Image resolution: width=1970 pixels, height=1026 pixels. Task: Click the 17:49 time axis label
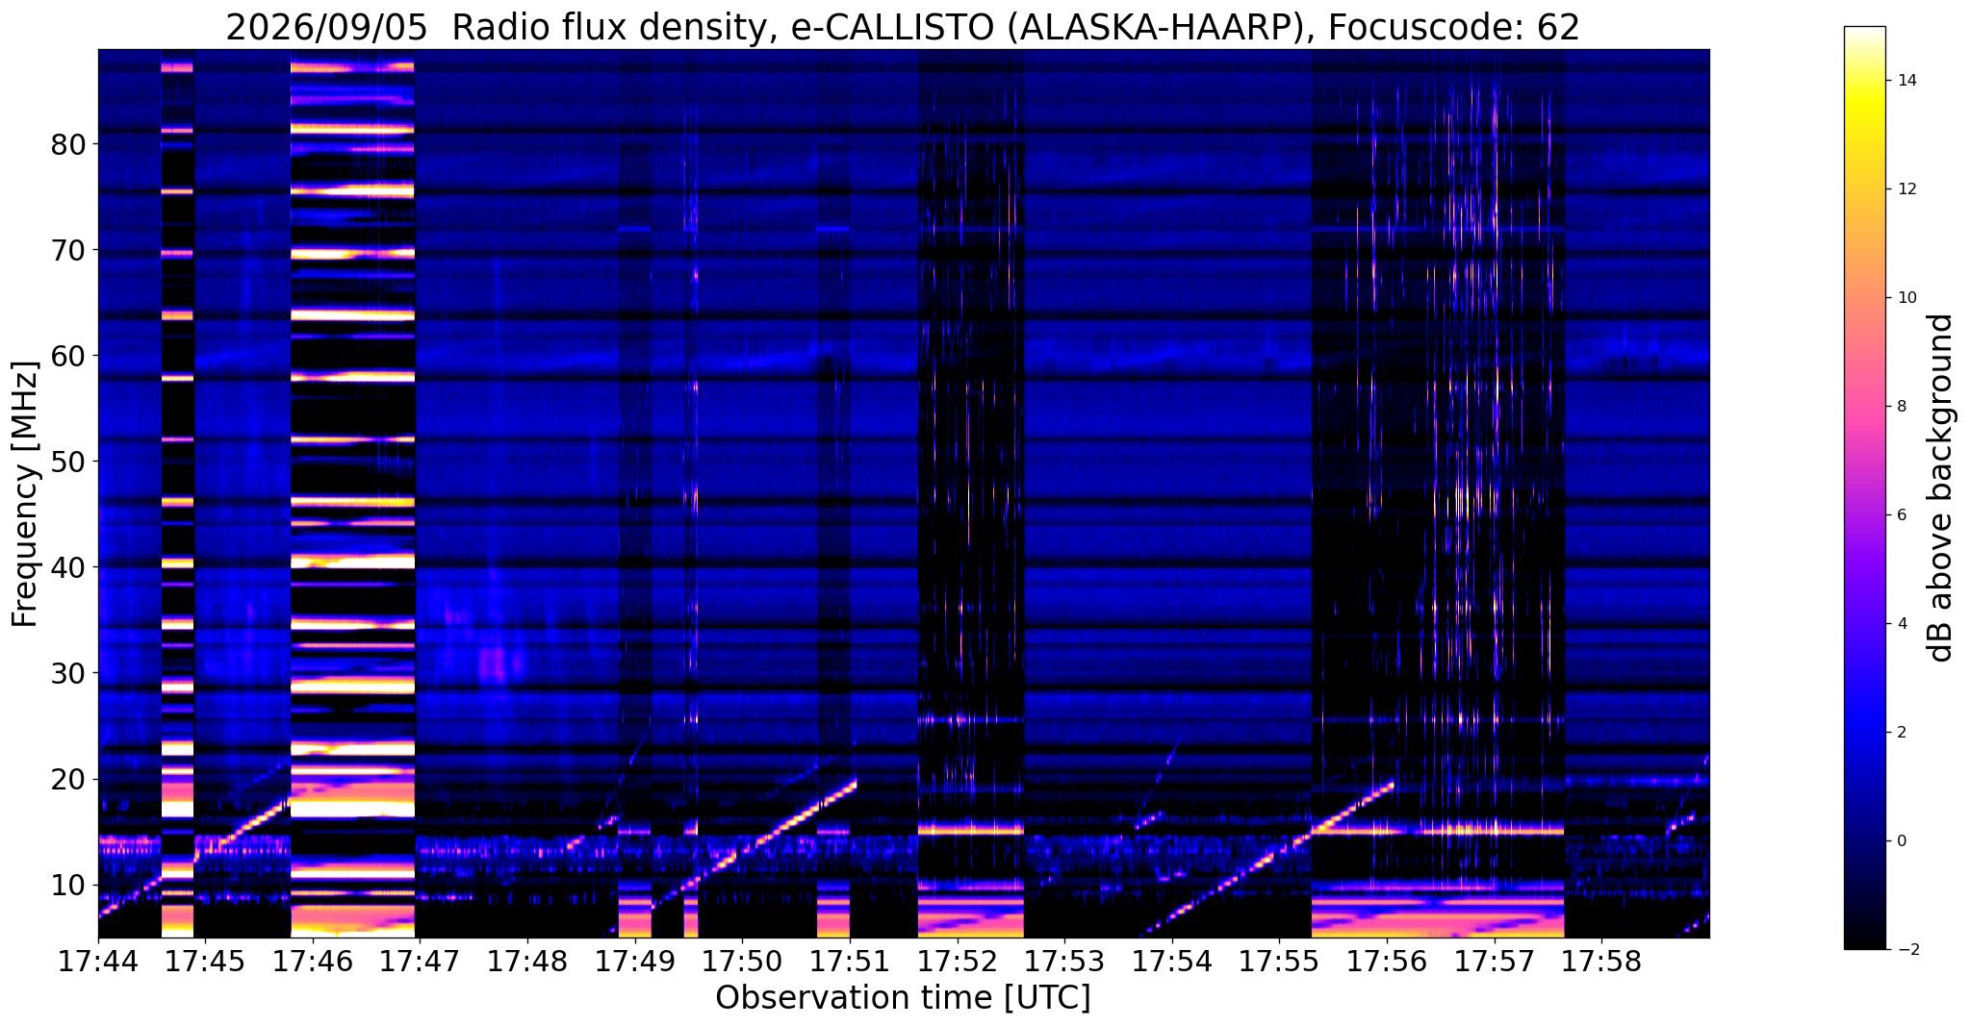tap(635, 962)
